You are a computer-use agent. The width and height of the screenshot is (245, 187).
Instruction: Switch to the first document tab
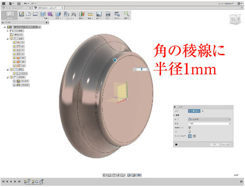point(15,8)
